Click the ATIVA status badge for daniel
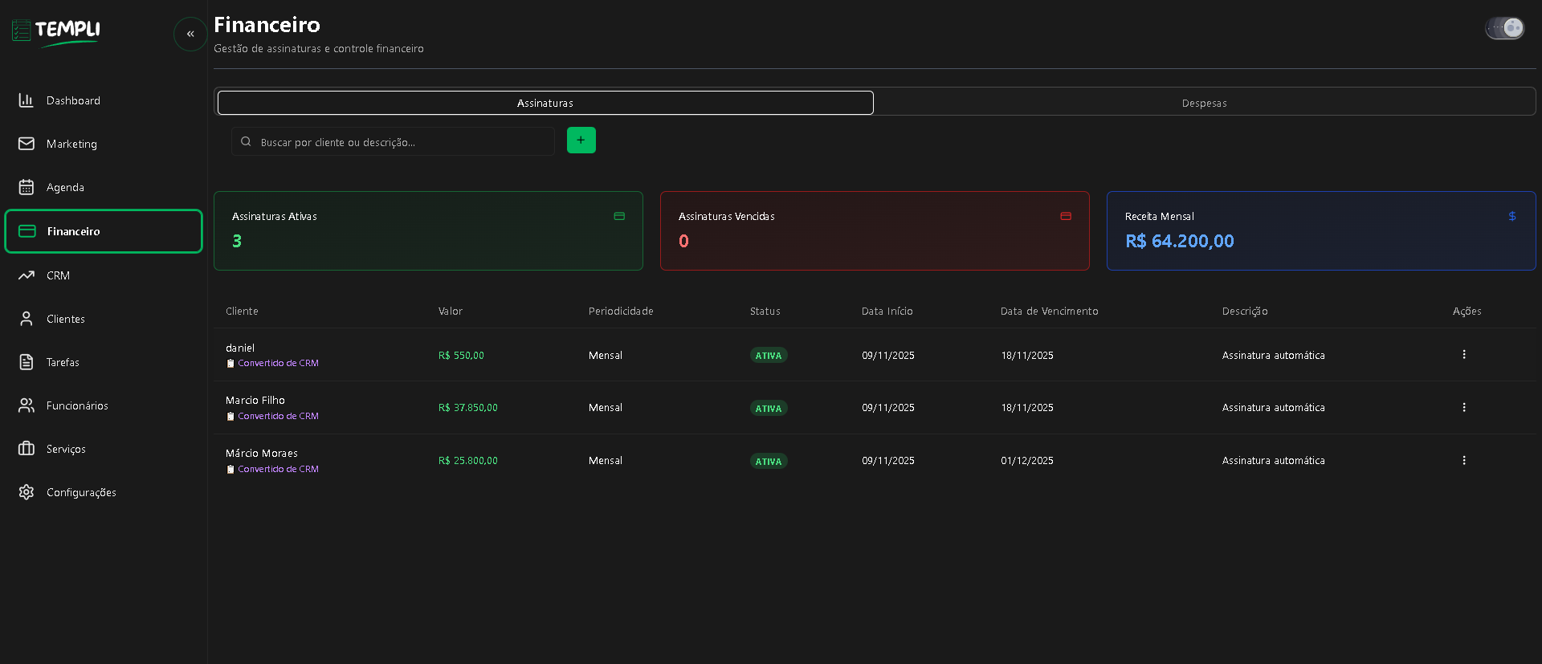This screenshot has height=664, width=1542. [x=769, y=356]
